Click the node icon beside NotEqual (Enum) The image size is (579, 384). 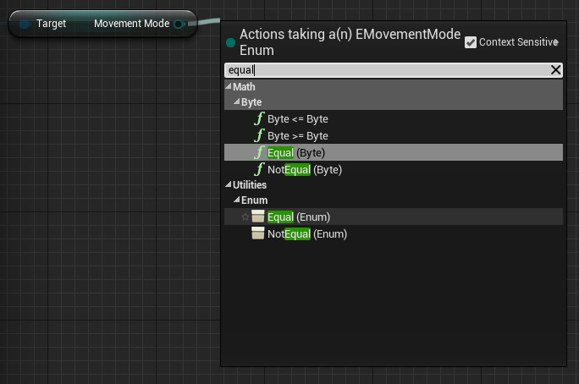(x=257, y=233)
